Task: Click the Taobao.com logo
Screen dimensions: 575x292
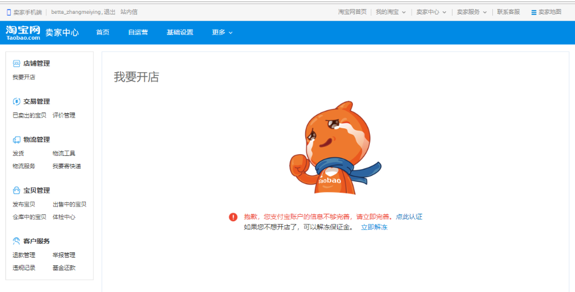Action: pos(23,33)
